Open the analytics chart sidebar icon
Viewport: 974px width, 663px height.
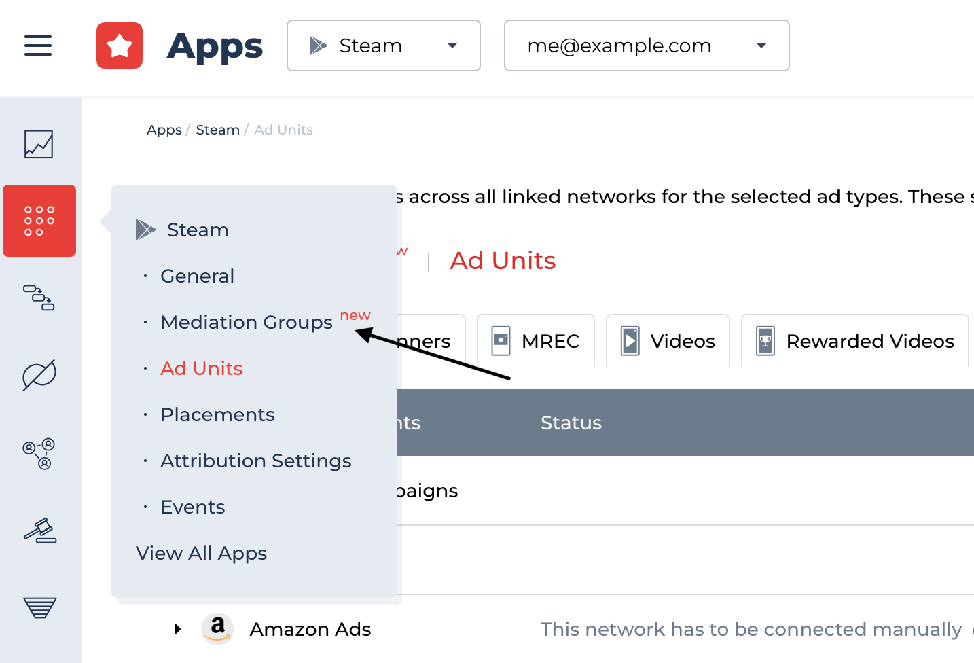pyautogui.click(x=39, y=144)
